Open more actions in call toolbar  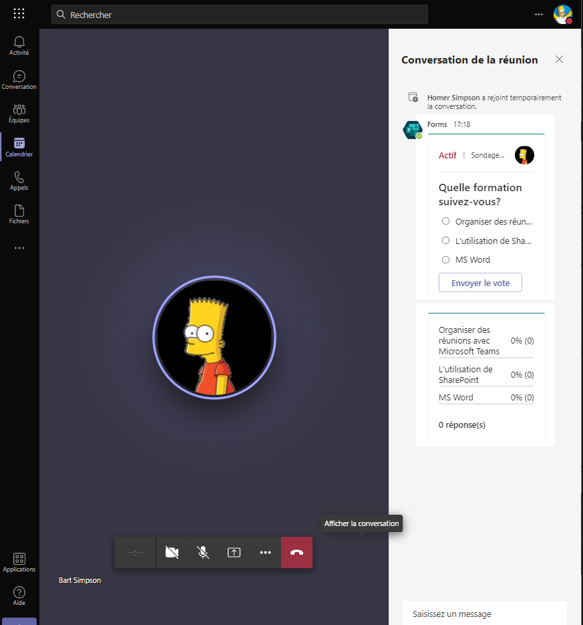[265, 552]
